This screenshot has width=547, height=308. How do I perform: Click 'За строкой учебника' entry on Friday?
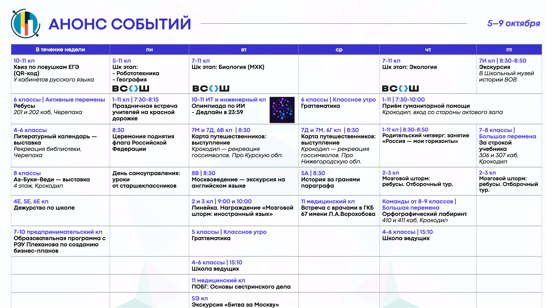(x=495, y=146)
